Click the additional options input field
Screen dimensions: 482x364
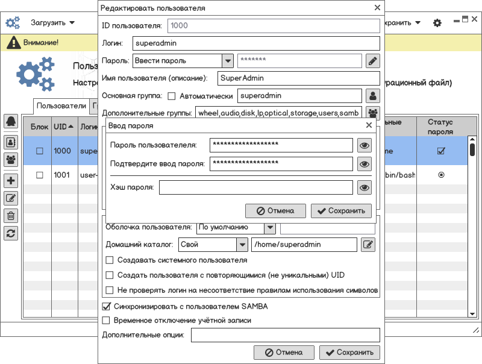pyautogui.click(x=286, y=335)
